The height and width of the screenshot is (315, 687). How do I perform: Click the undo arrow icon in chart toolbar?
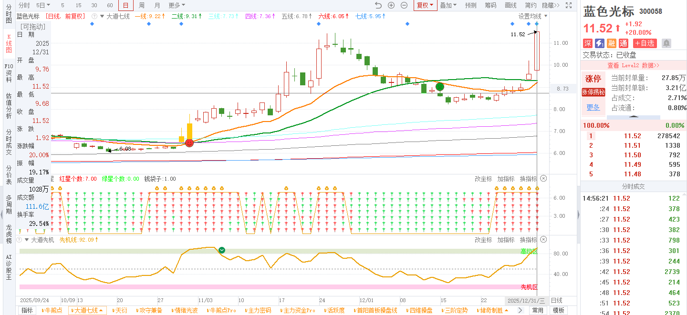(x=378, y=5)
